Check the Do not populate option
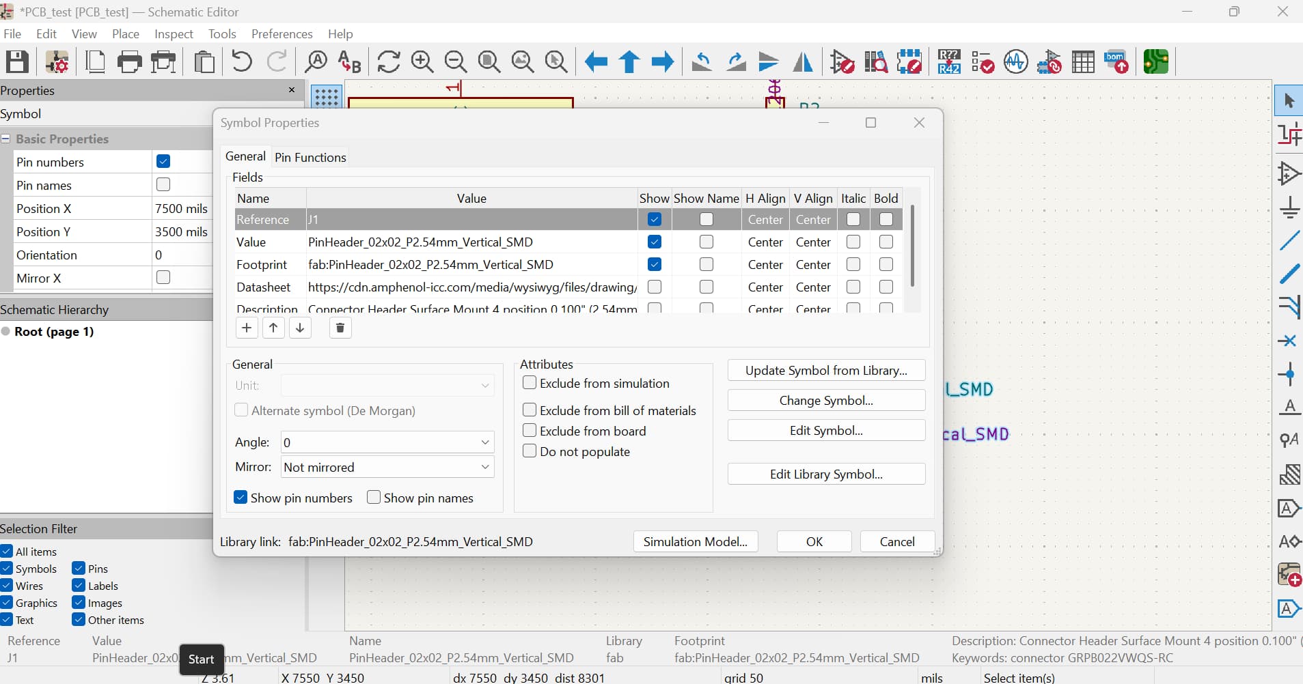The height and width of the screenshot is (684, 1303). pos(530,451)
